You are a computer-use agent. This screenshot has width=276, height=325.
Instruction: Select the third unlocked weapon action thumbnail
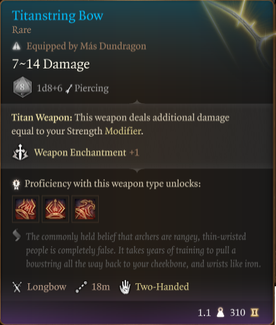pos(85,209)
